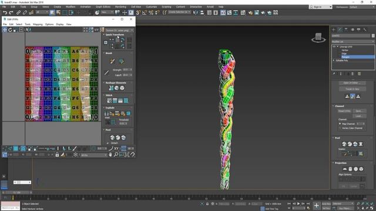
Task: Click the timeline frame slider at frame zero
Action: (13, 198)
